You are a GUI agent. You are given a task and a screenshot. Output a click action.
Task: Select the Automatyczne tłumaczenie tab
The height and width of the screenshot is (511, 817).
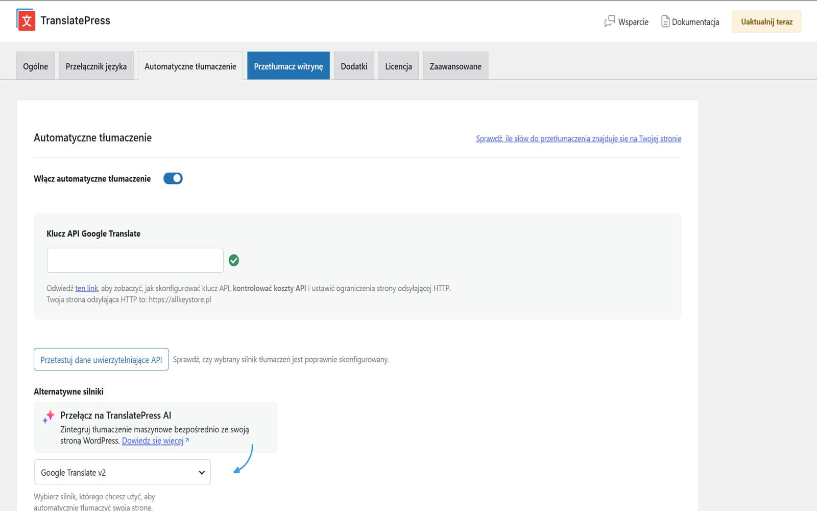tap(190, 66)
